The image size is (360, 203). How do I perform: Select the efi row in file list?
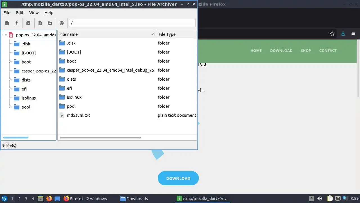127,88
